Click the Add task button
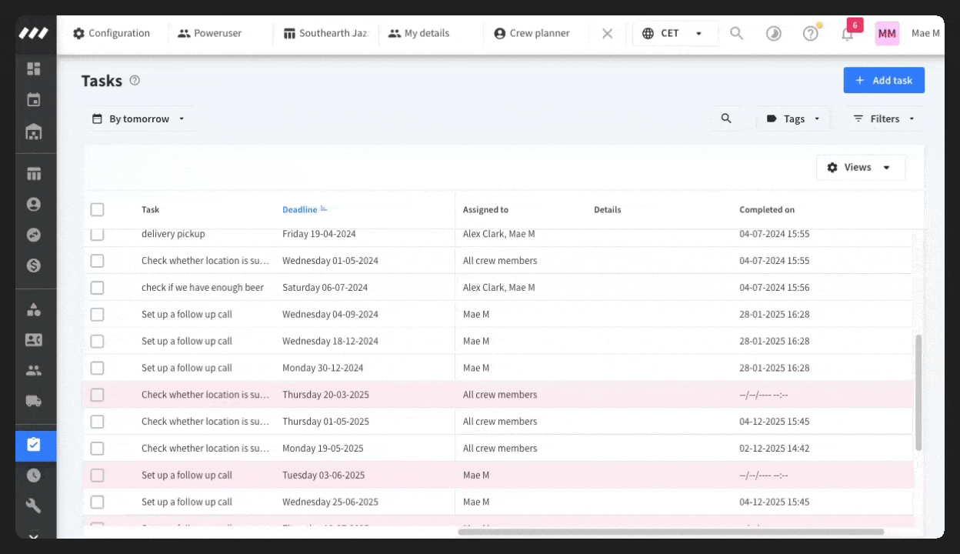This screenshot has width=960, height=554. point(884,80)
